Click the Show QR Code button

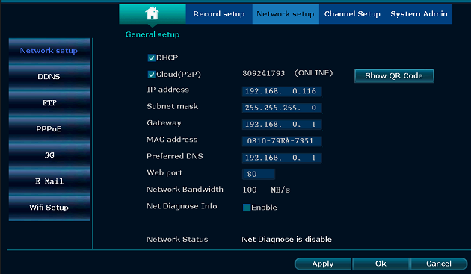pos(394,76)
